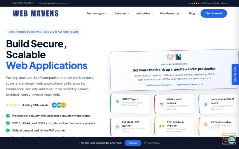Open the Industries menu
The height and width of the screenshot is (149, 239).
pyautogui.click(x=145, y=13)
